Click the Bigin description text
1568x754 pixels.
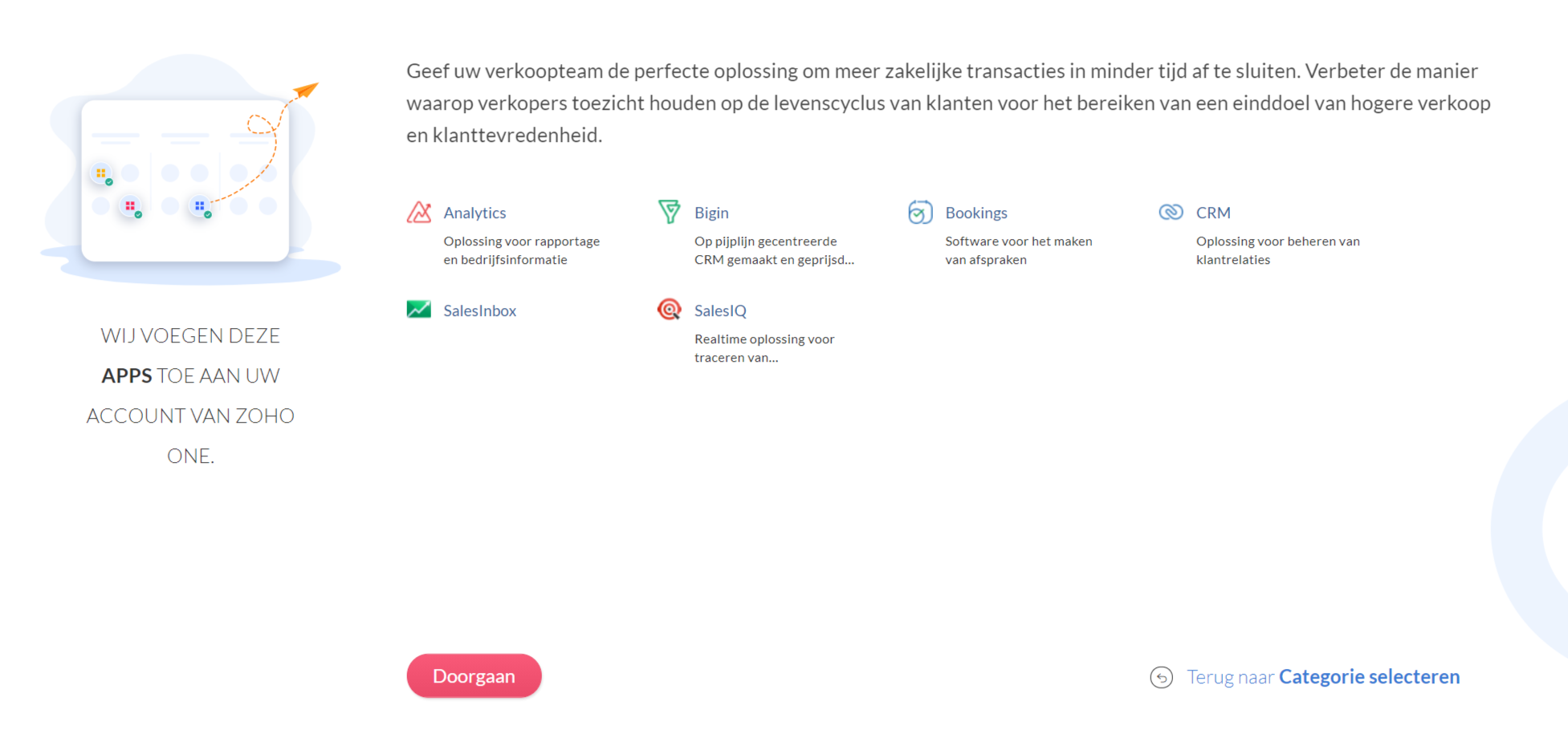pos(774,250)
